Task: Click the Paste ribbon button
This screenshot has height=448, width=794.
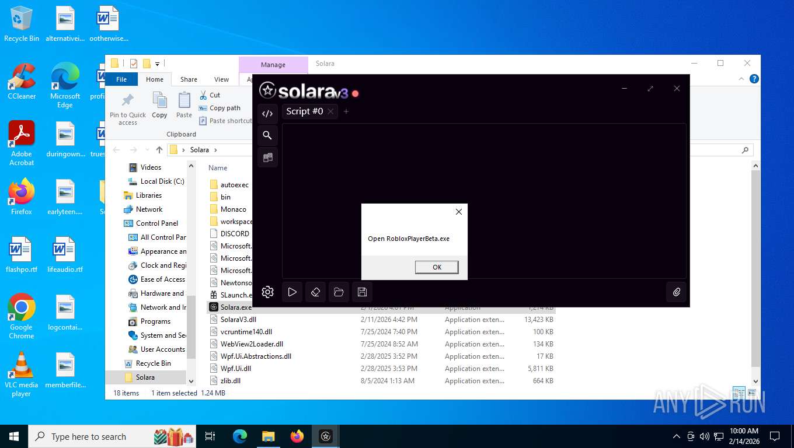Action: pyautogui.click(x=184, y=106)
